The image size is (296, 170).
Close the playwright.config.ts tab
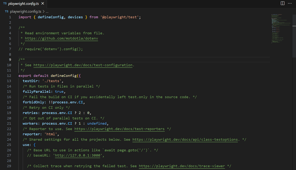(x=42, y=4)
